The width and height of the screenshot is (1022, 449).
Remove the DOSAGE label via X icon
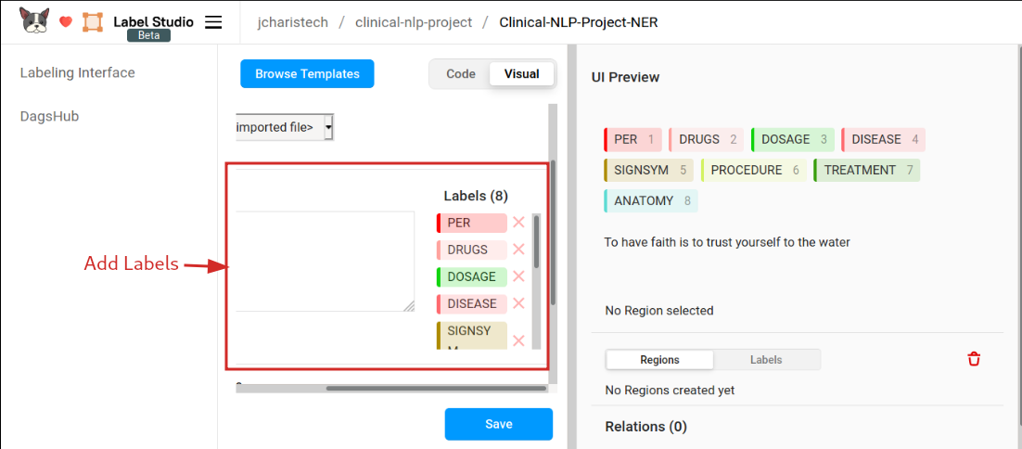[x=518, y=276]
